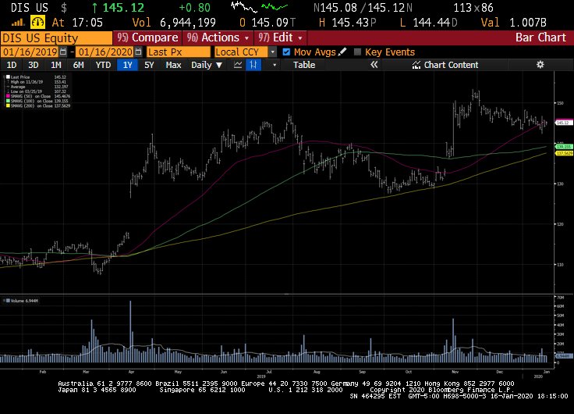Toggle the Mov Avgs checkbox
The image size is (574, 414).
click(x=286, y=52)
